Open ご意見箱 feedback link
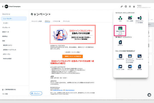This screenshot has width=154, height=103. (10, 90)
